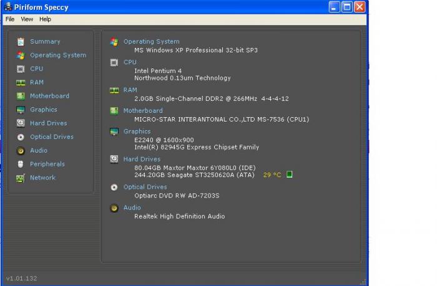Viewport: 437px width, 286px height.
Task: Click 'Optiarc DVD RW AD-7203S' text
Action: coord(177,196)
